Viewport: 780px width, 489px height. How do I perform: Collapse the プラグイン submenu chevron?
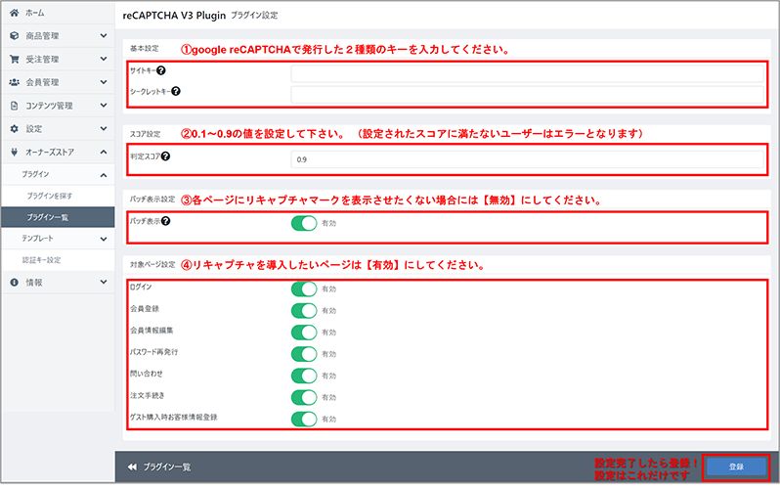click(x=104, y=175)
